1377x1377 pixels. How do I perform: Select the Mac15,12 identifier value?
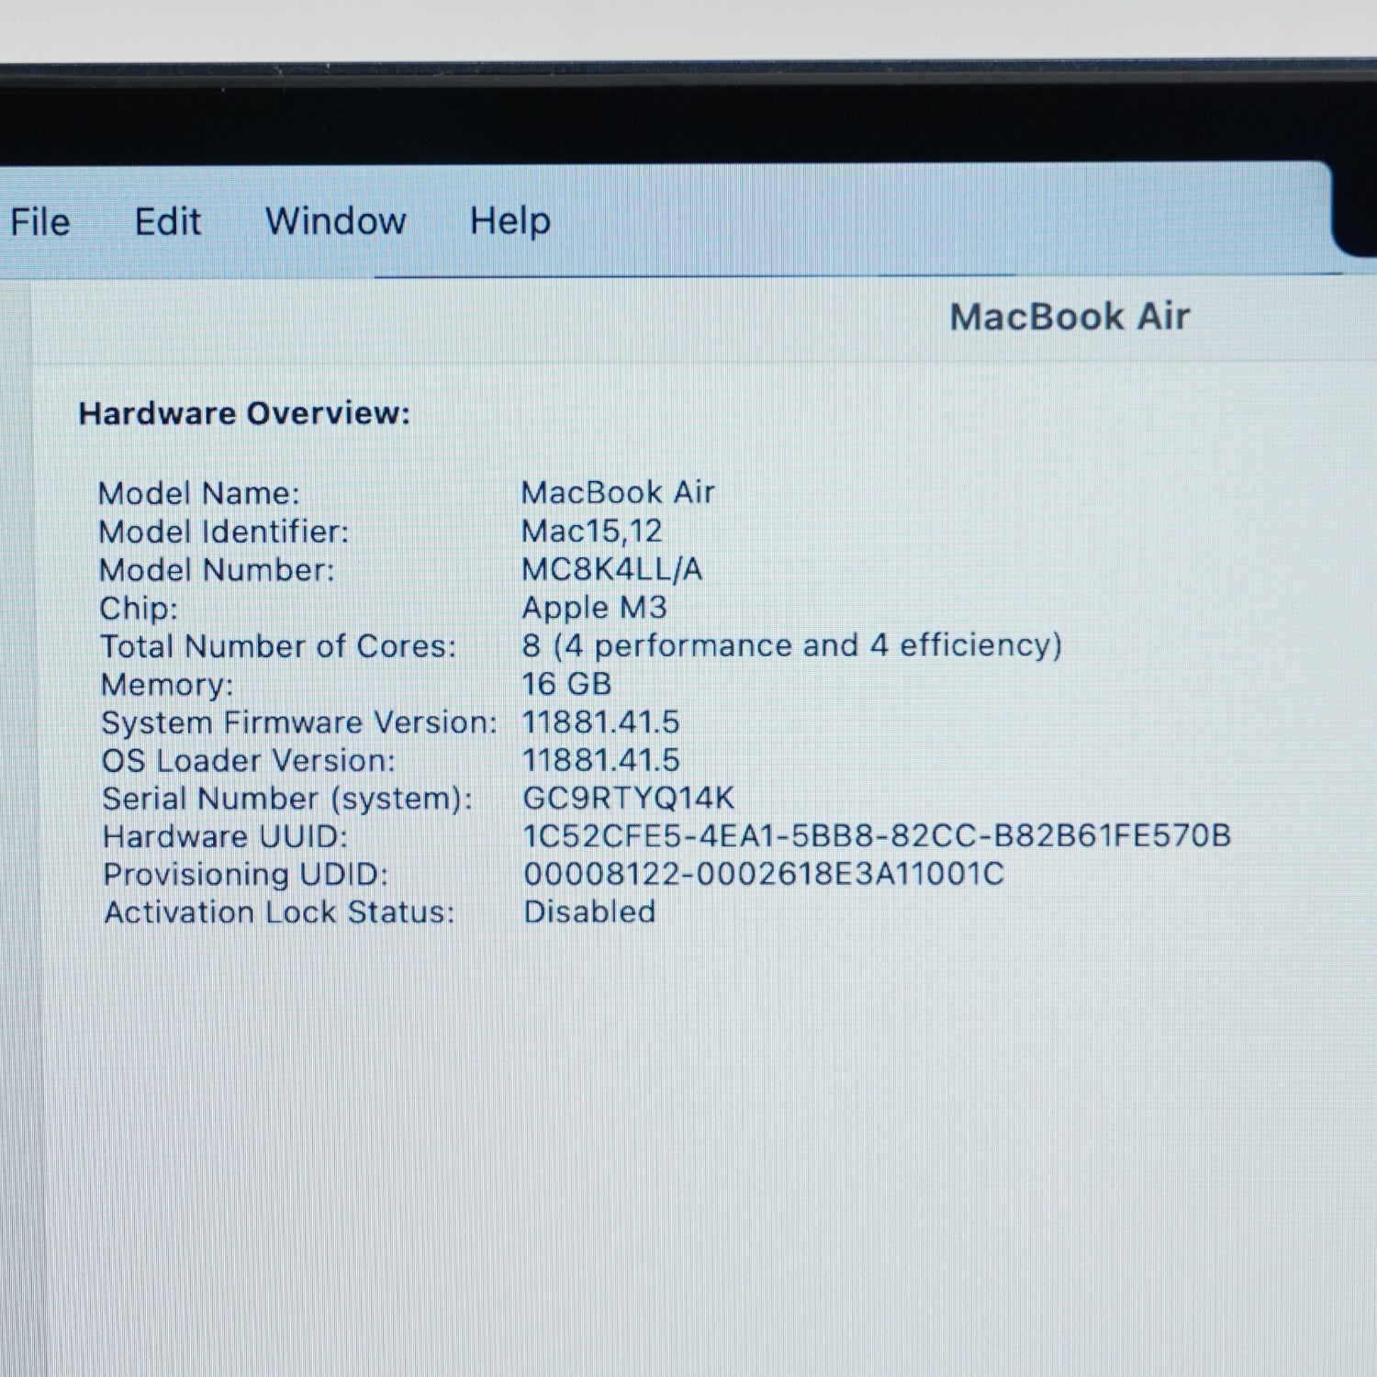coord(592,531)
